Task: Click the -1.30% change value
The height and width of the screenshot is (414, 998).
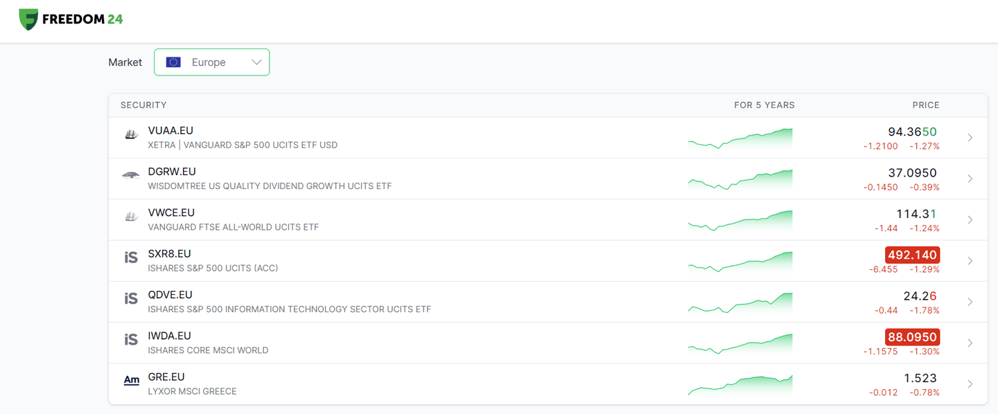Action: [925, 352]
